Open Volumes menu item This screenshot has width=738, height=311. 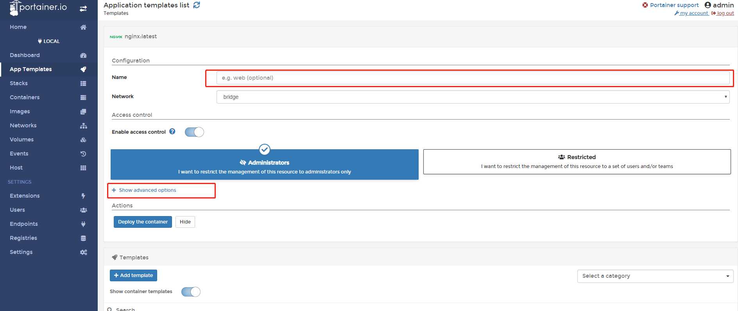[48, 139]
